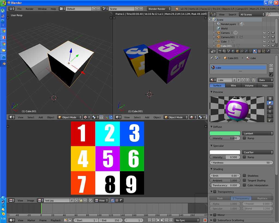This screenshot has height=223, width=279.
Task: Open the Image menu in image editor
Action: (31, 200)
